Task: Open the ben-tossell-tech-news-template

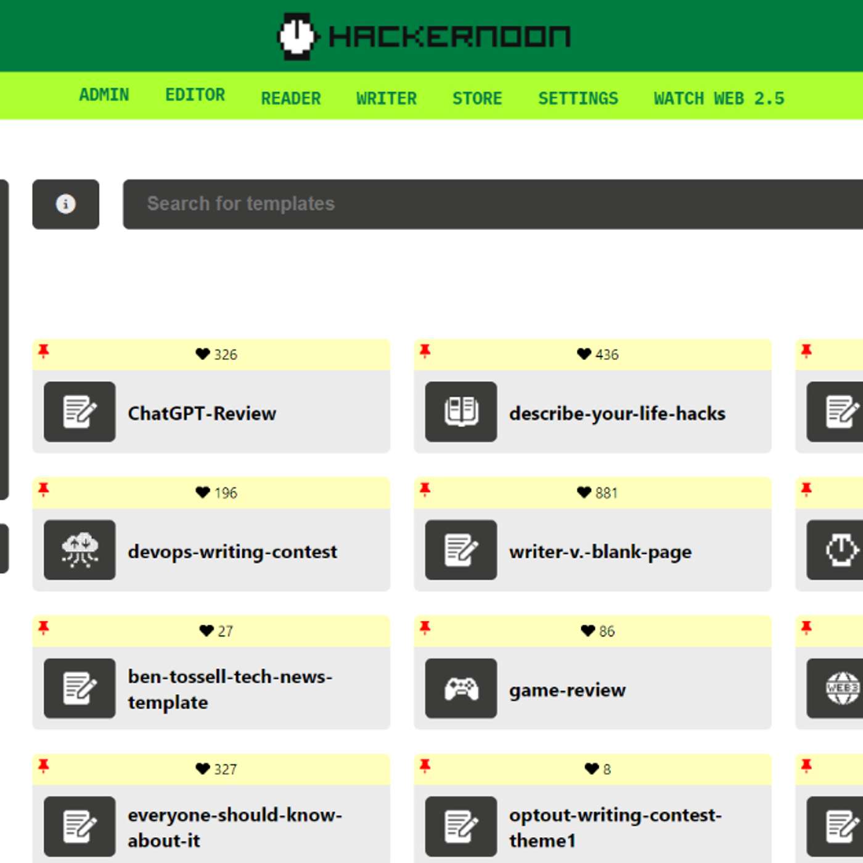Action: [x=230, y=689]
